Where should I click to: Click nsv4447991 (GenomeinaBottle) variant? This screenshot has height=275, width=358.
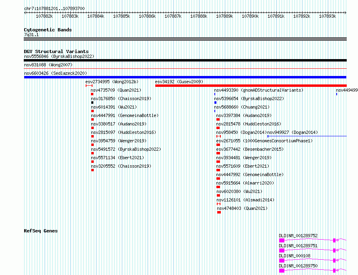point(125,115)
